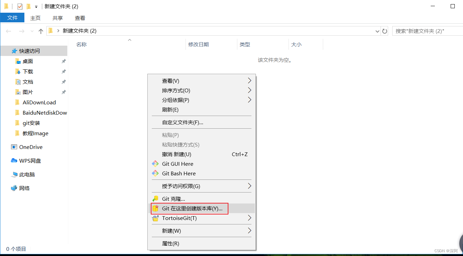Open the quick access toolbar customize dropdown

(x=36, y=7)
